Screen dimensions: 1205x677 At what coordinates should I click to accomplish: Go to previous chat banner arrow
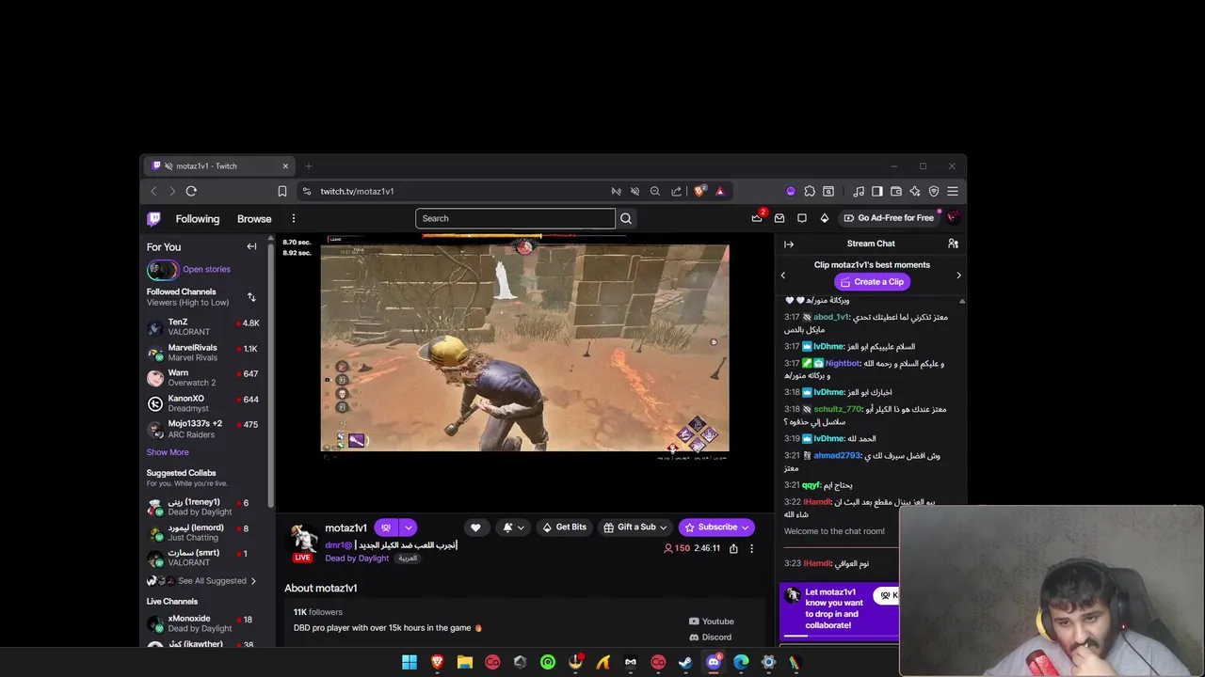(783, 276)
